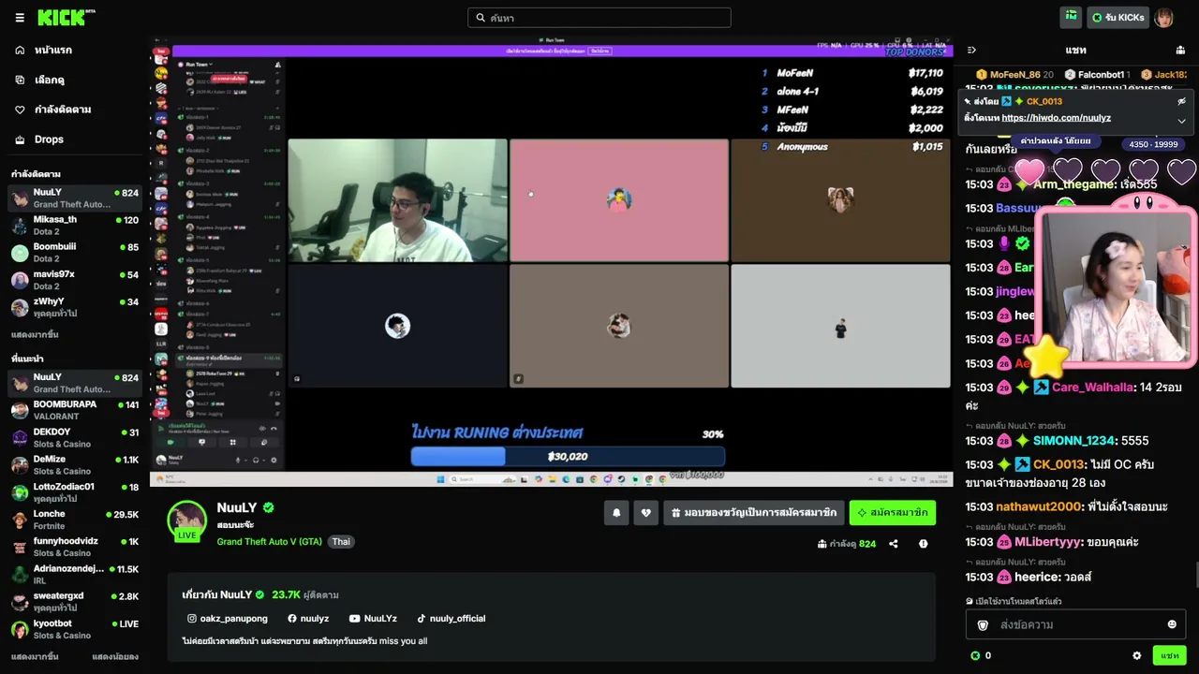The image size is (1199, 674).
Task: Open the green shop icon in header
Action: (x=1071, y=17)
